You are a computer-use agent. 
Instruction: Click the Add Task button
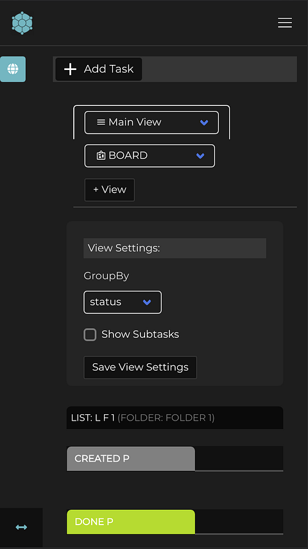(x=99, y=69)
